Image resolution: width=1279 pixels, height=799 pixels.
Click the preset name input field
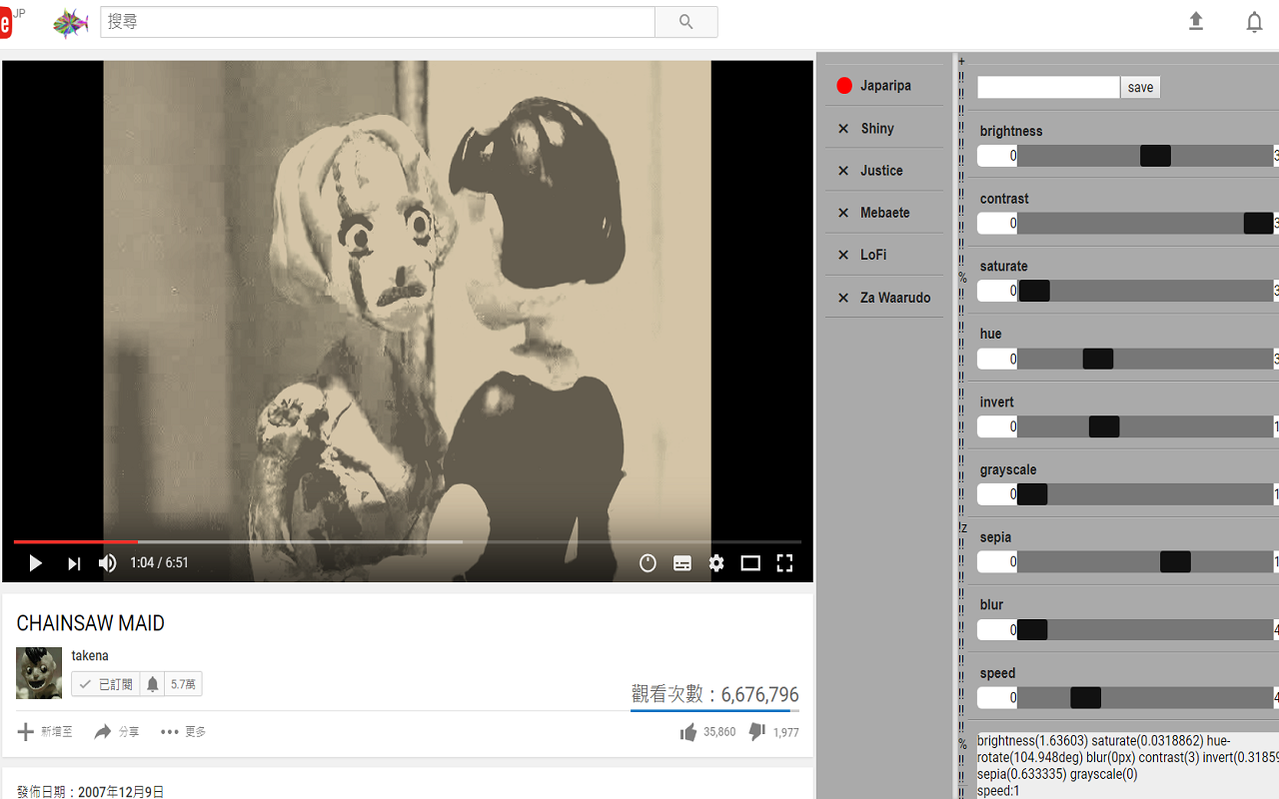(1048, 87)
